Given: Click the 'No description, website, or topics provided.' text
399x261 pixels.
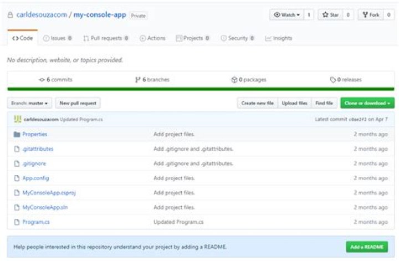Looking at the screenshot, I should point(65,60).
